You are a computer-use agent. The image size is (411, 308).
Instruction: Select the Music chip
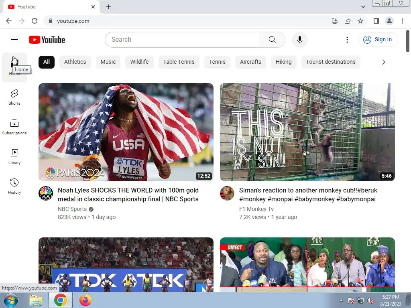(x=108, y=62)
